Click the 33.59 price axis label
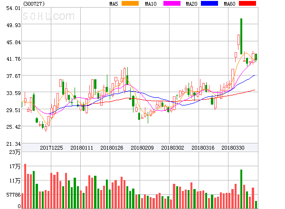The height and width of the screenshot is (209, 285). click(x=13, y=93)
